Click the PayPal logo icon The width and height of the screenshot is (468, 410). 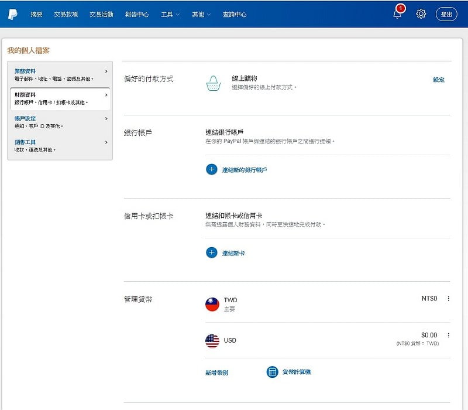(12, 14)
